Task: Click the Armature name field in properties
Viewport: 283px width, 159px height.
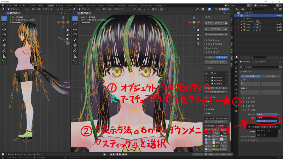Action: coord(261,67)
